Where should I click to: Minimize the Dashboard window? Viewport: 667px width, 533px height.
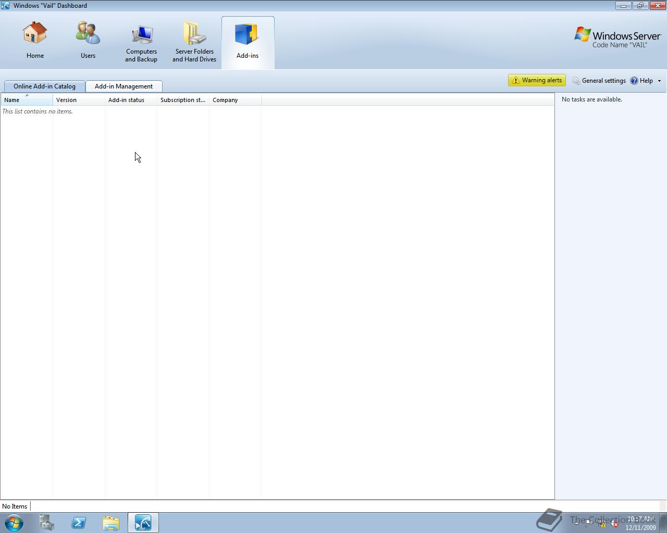(623, 6)
